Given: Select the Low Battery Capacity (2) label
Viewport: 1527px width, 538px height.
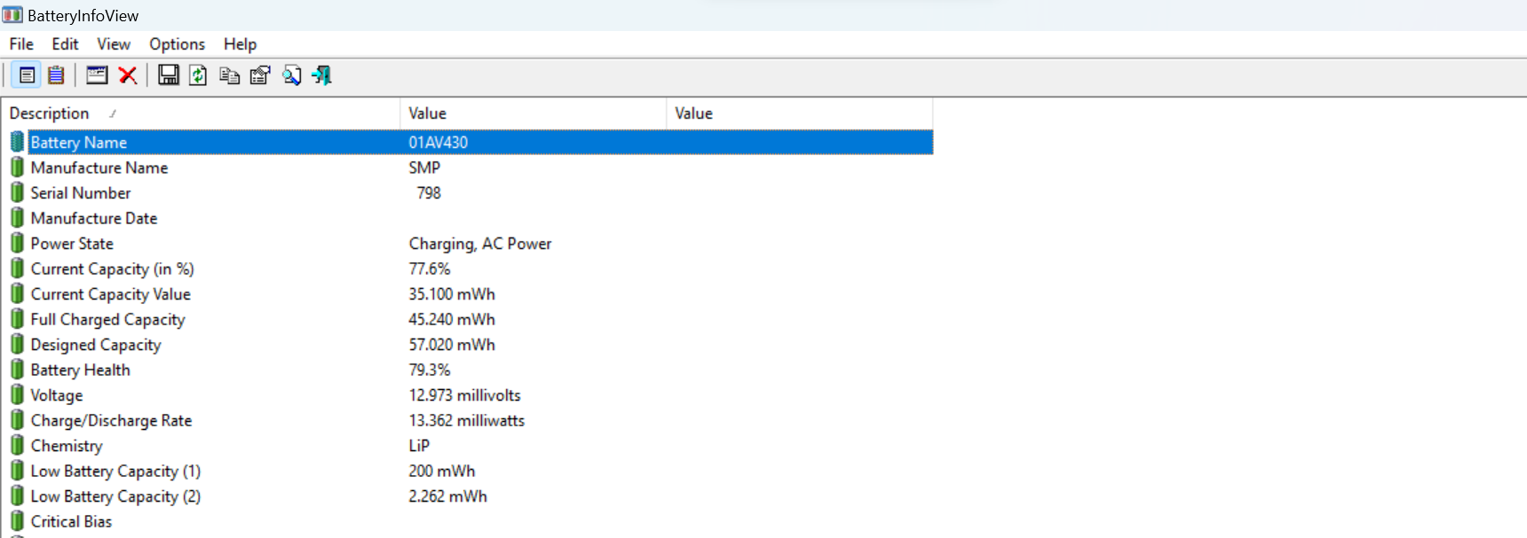Looking at the screenshot, I should [x=115, y=496].
